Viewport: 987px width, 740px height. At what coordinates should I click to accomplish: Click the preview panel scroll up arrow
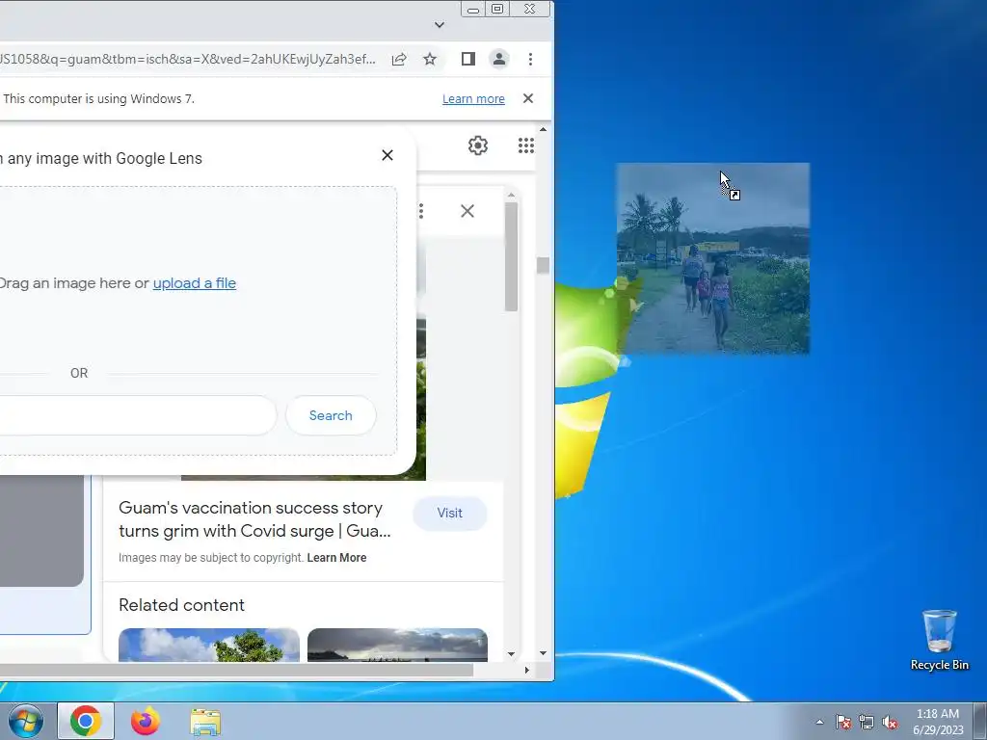[511, 195]
